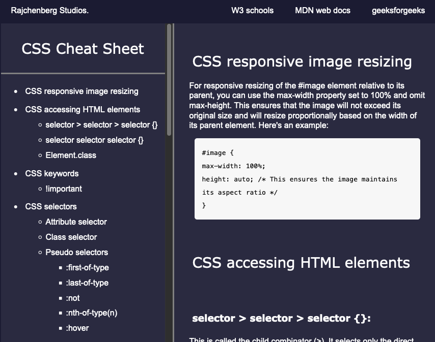
Task: Open the !important sidebar entry
Action: [x=64, y=189]
